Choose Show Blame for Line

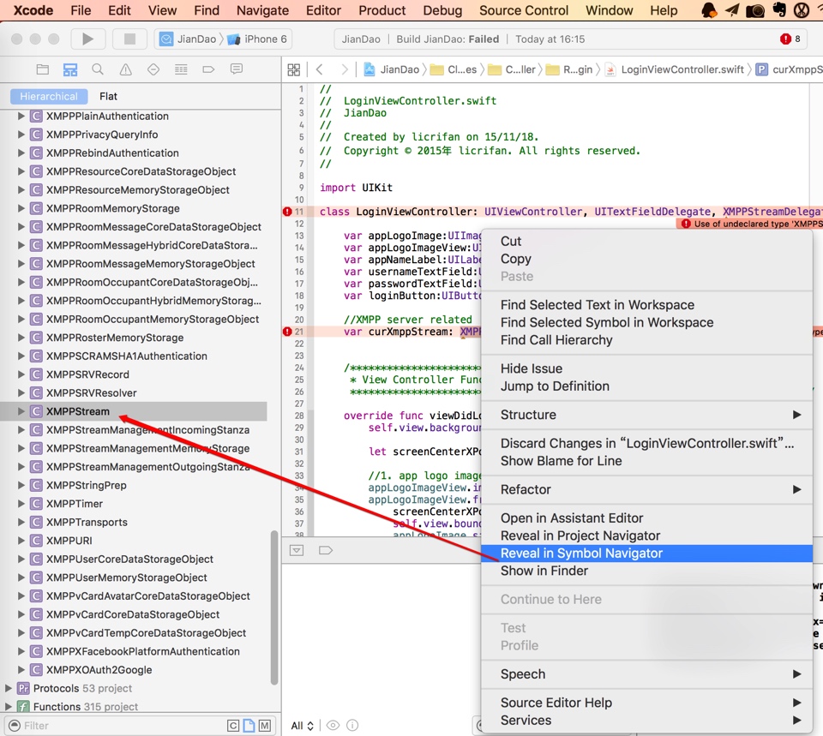point(646,461)
